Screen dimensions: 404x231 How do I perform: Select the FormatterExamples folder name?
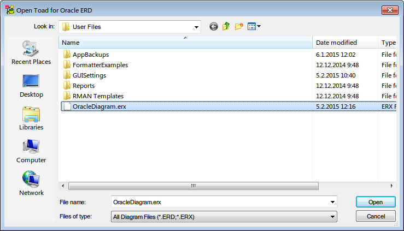pyautogui.click(x=100, y=65)
